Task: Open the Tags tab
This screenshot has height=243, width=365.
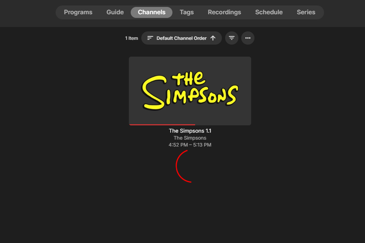Action: click(186, 12)
